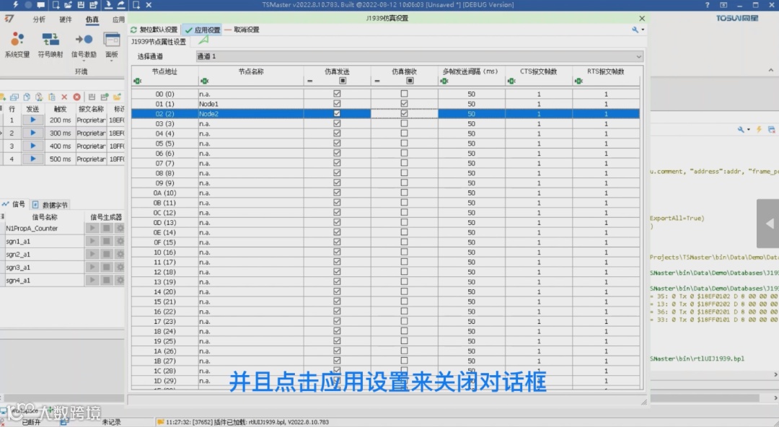Click the help question mark icon

pos(708,5)
